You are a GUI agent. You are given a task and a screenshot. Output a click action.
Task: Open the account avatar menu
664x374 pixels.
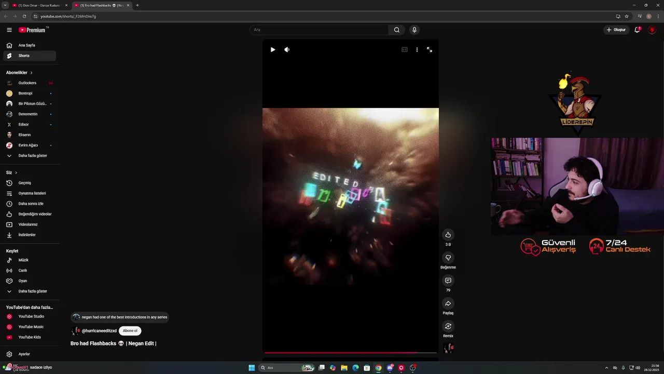(652, 30)
